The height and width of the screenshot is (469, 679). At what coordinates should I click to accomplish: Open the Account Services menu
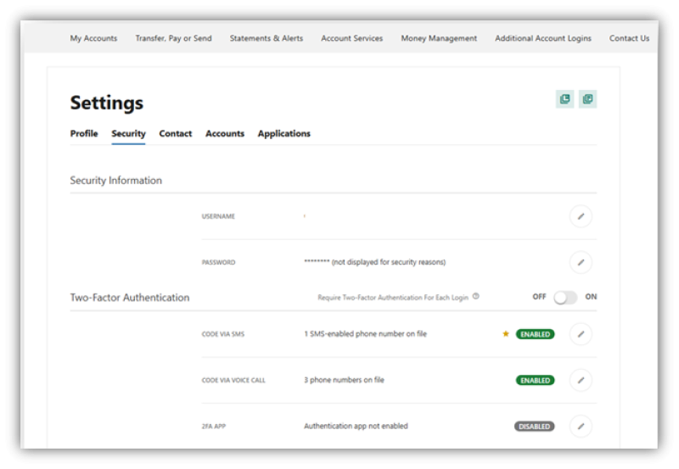351,38
